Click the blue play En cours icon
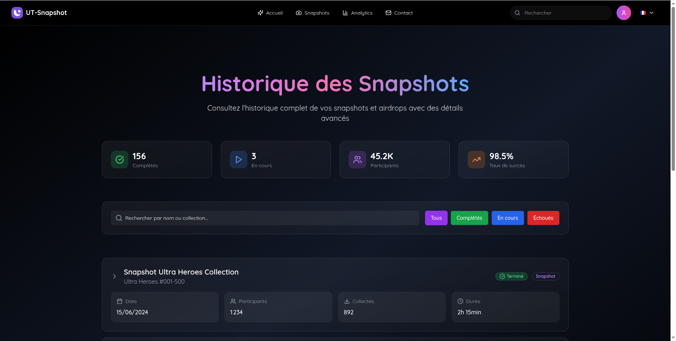Image resolution: width=676 pixels, height=341 pixels. pyautogui.click(x=239, y=160)
